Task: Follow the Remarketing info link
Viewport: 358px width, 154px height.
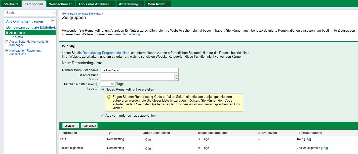Action: coord(131,34)
